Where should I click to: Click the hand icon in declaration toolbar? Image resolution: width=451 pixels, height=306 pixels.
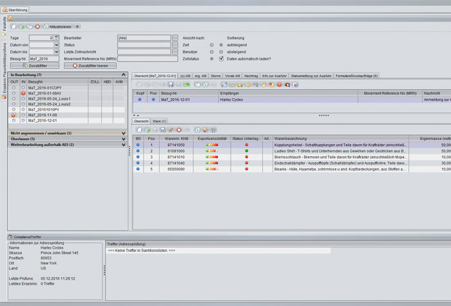coord(264,85)
